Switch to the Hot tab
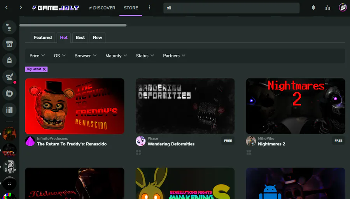 click(64, 37)
